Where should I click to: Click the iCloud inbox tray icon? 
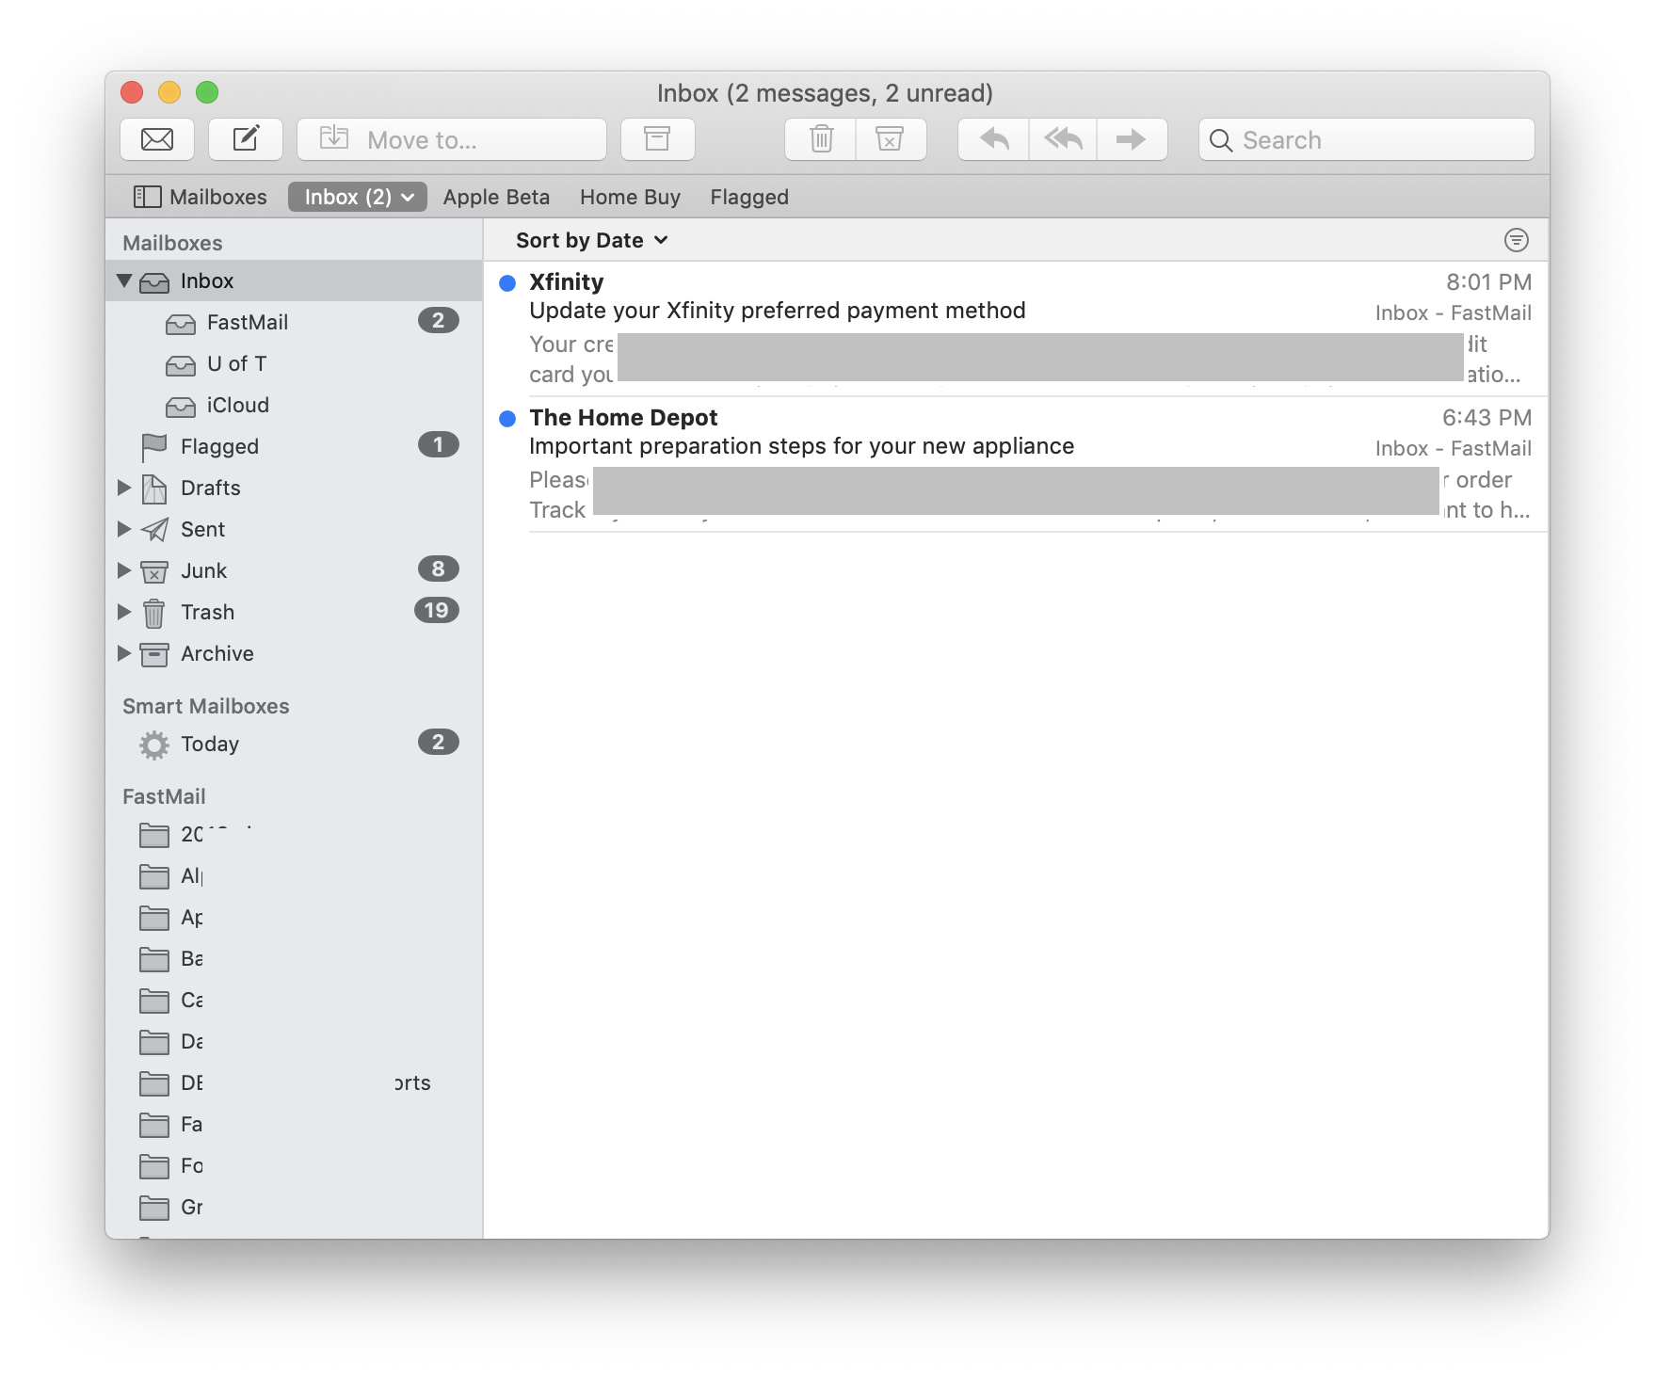(x=181, y=407)
